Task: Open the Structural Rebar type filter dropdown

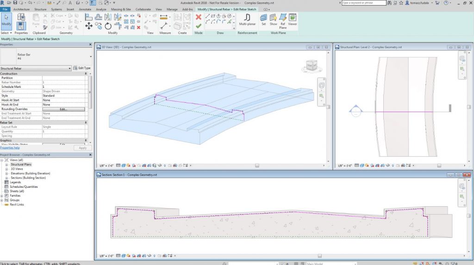Action: tap(69, 68)
